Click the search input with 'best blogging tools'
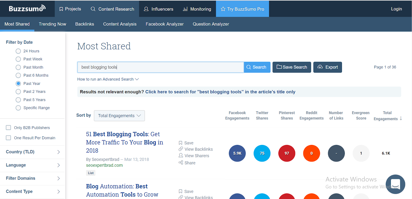The width and height of the screenshot is (412, 199). tap(161, 67)
